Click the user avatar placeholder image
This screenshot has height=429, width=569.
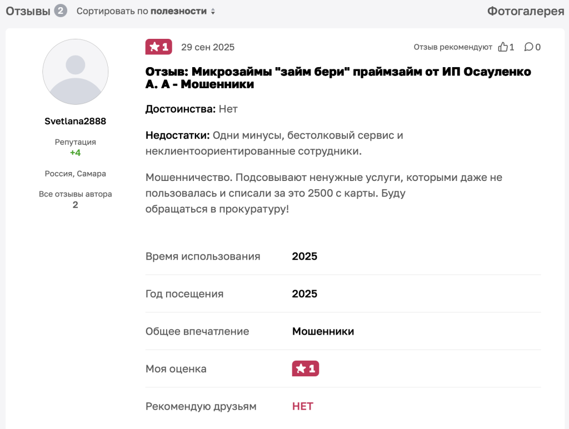coord(75,72)
